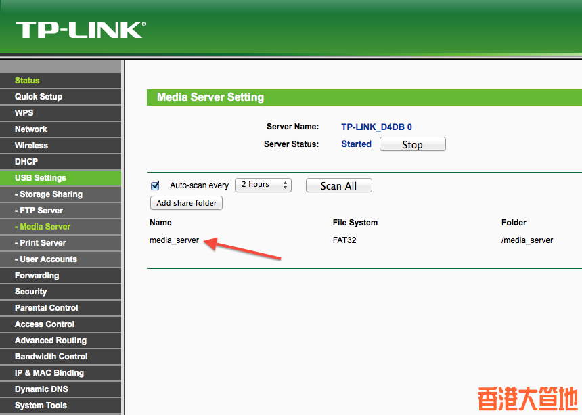Click the server name TP-LINK_D4DB 0

(376, 127)
